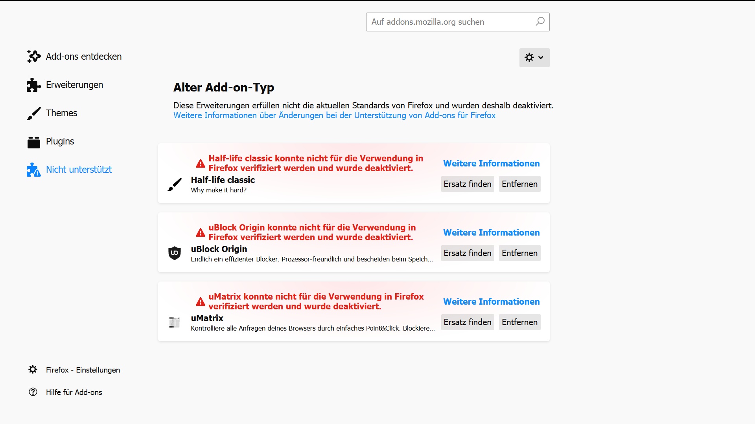Click the Erweiterungen puzzle piece icon

(34, 85)
